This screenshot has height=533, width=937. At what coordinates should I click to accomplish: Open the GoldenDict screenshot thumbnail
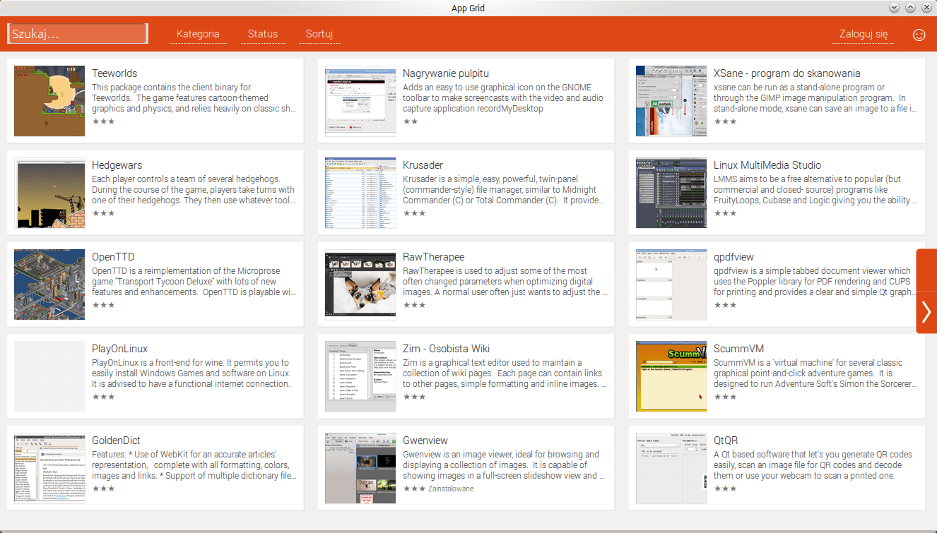(x=49, y=468)
